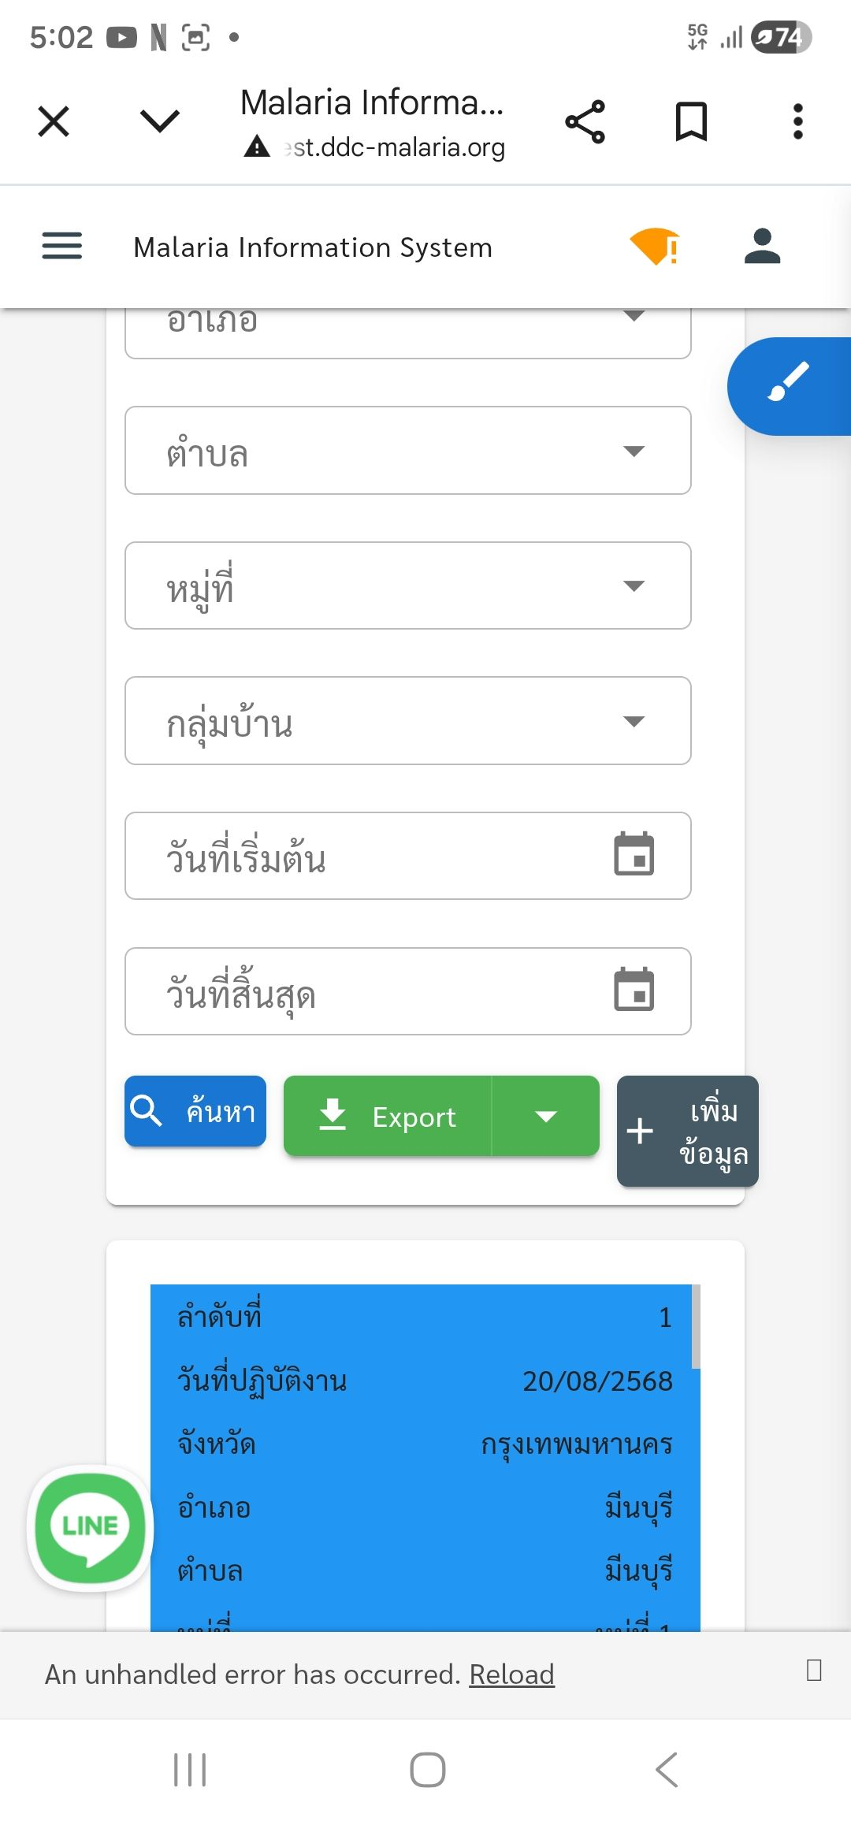Share this page using share icon
Viewport: 851px width, 1825px height.
pos(585,122)
